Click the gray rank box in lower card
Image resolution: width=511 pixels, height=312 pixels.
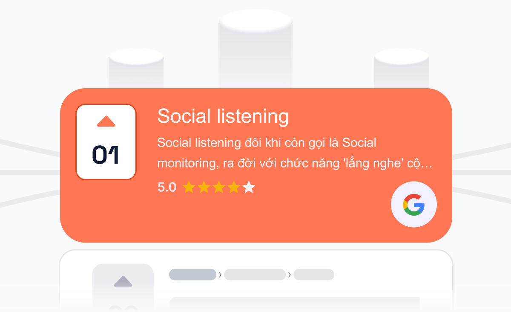[123, 288]
